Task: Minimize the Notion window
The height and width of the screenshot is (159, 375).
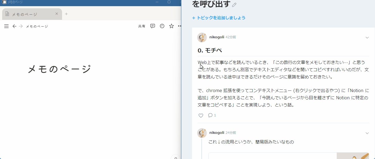Action: [157, 2]
